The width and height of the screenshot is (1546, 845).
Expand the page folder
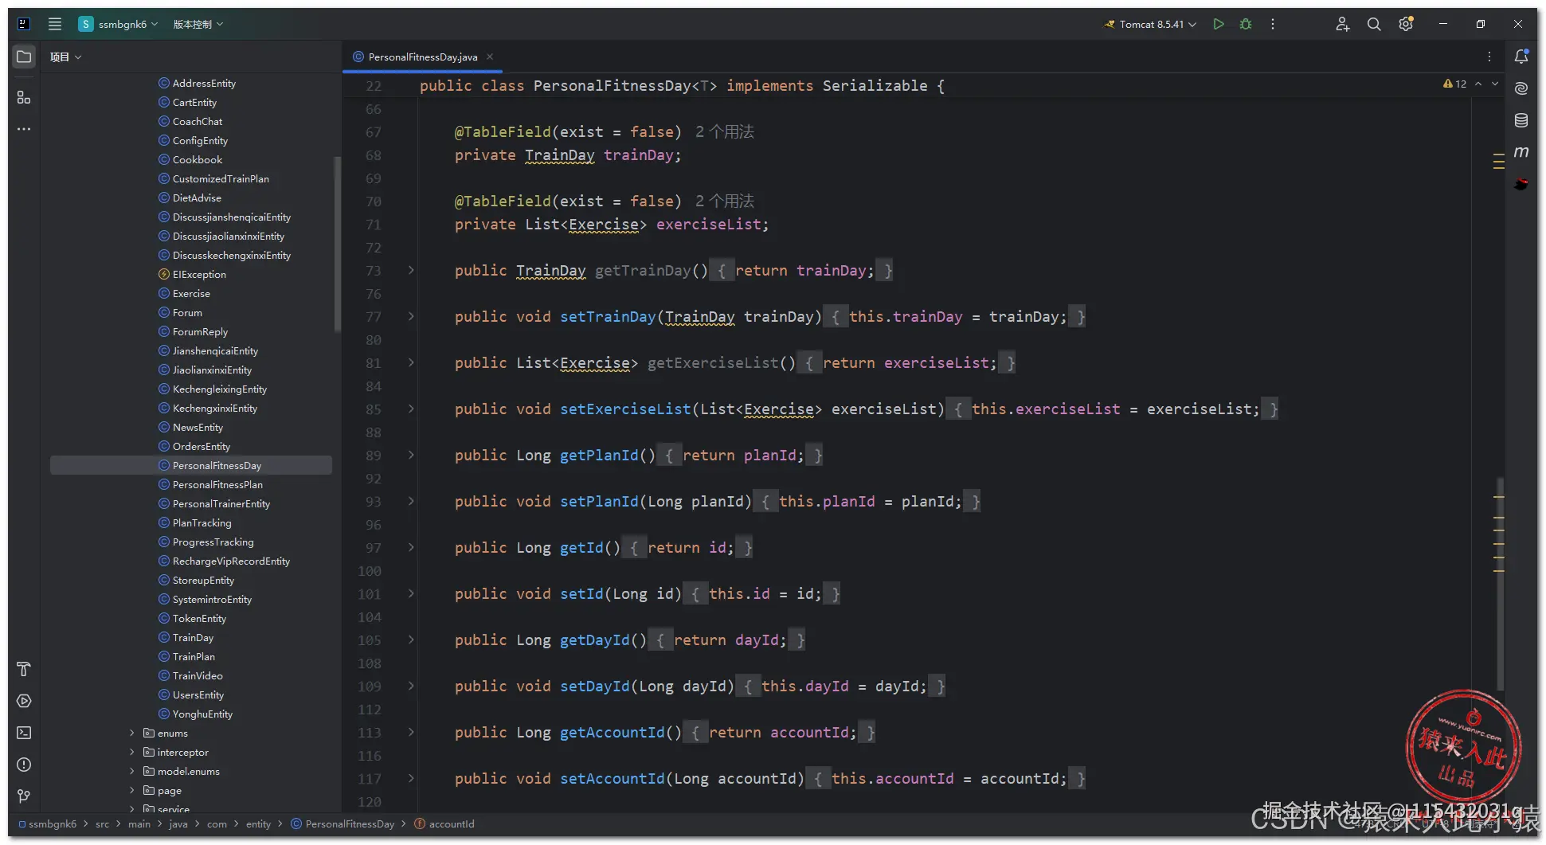132,790
